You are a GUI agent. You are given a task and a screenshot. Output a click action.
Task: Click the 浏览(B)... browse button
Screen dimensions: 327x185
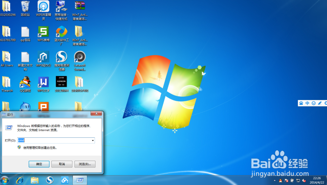(85, 164)
